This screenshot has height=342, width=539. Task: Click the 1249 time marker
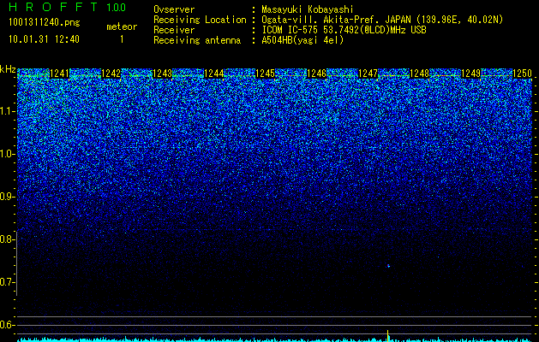(471, 74)
